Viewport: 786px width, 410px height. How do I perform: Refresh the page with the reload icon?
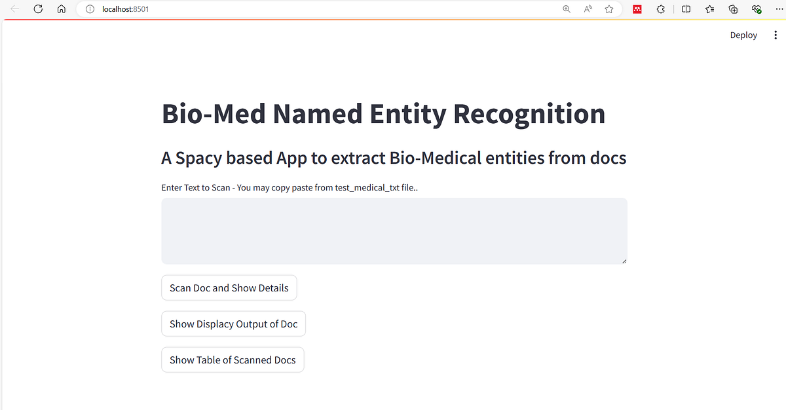(38, 9)
